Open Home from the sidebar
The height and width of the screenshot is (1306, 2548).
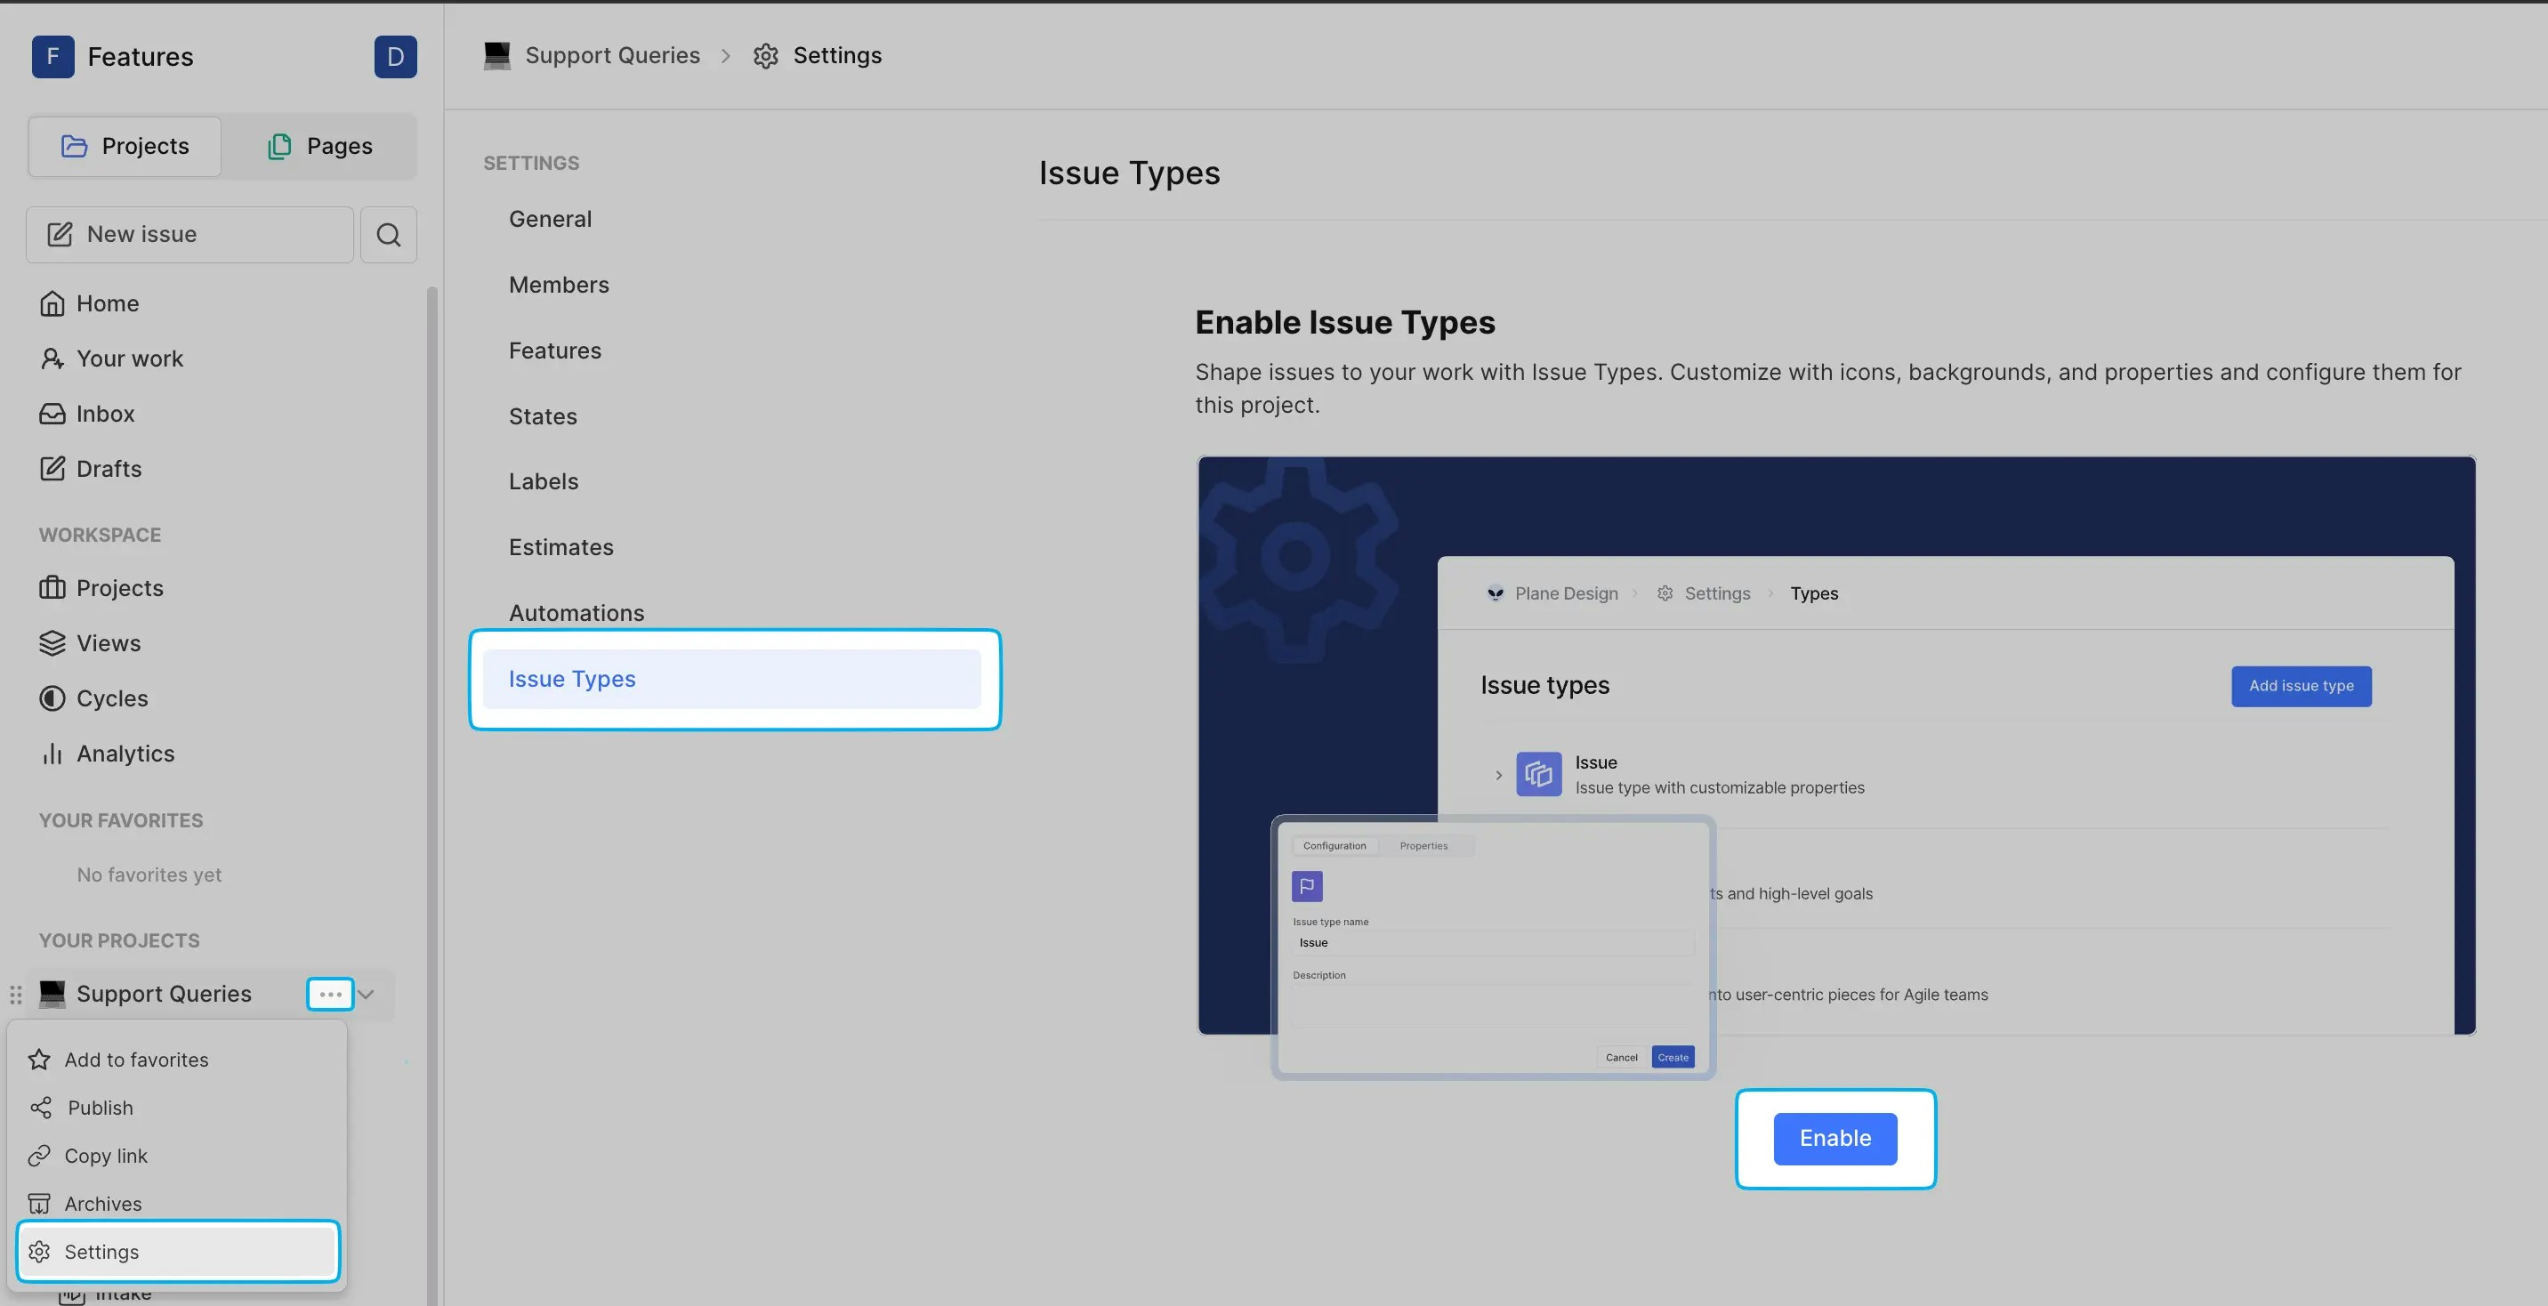point(107,302)
